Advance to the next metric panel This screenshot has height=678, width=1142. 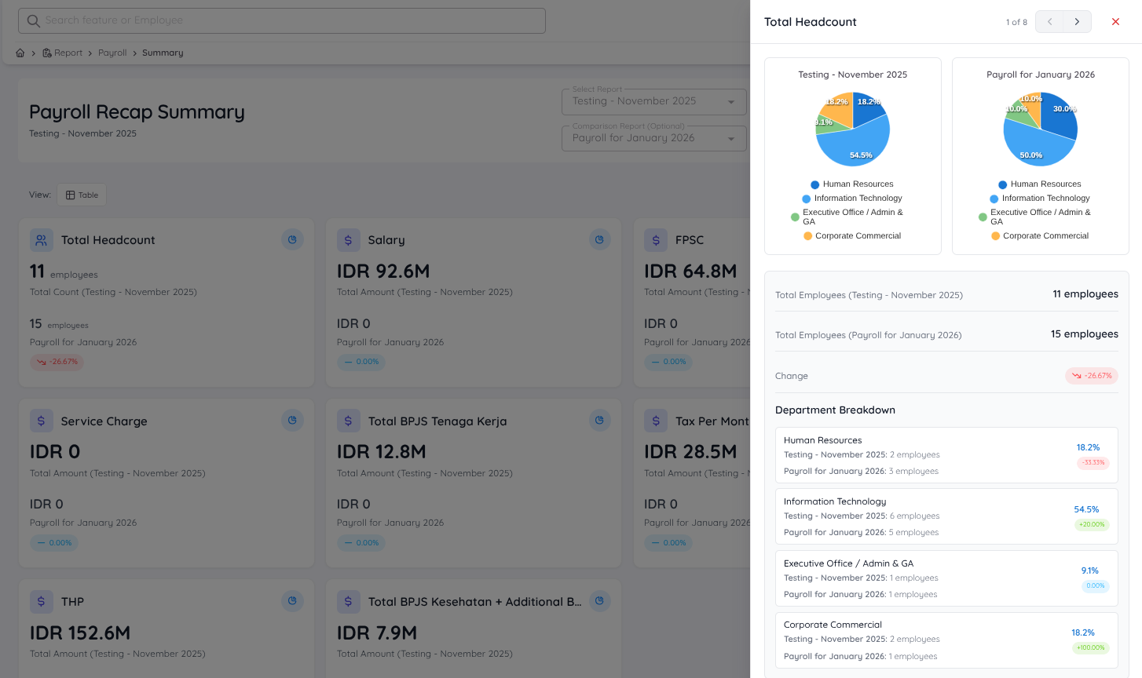pos(1077,21)
